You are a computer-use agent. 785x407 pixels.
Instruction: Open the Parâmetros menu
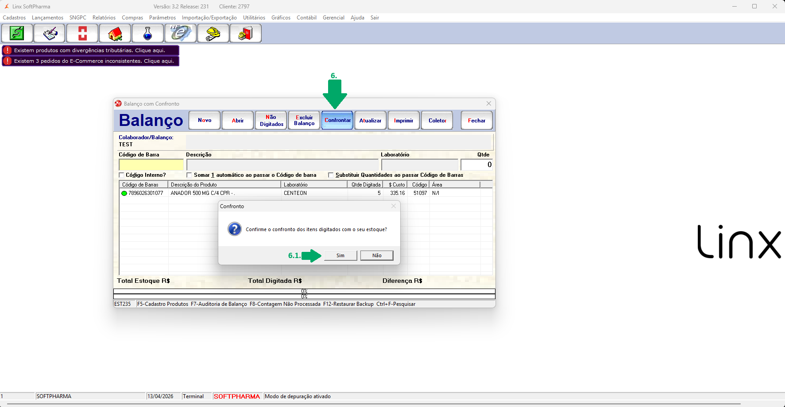point(162,18)
